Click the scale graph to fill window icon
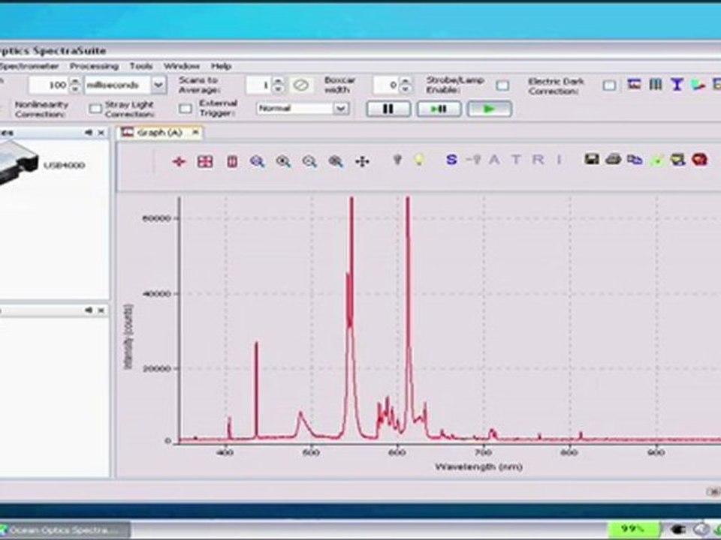The width and height of the screenshot is (721, 540). click(x=205, y=161)
